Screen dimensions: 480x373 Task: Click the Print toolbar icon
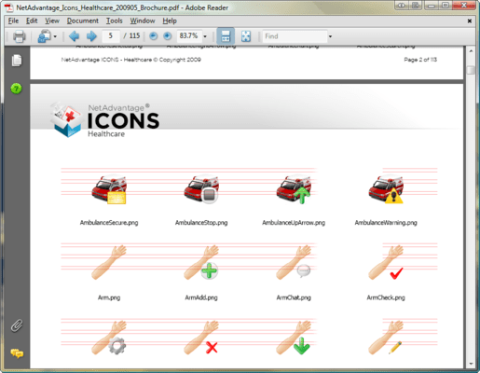20,36
